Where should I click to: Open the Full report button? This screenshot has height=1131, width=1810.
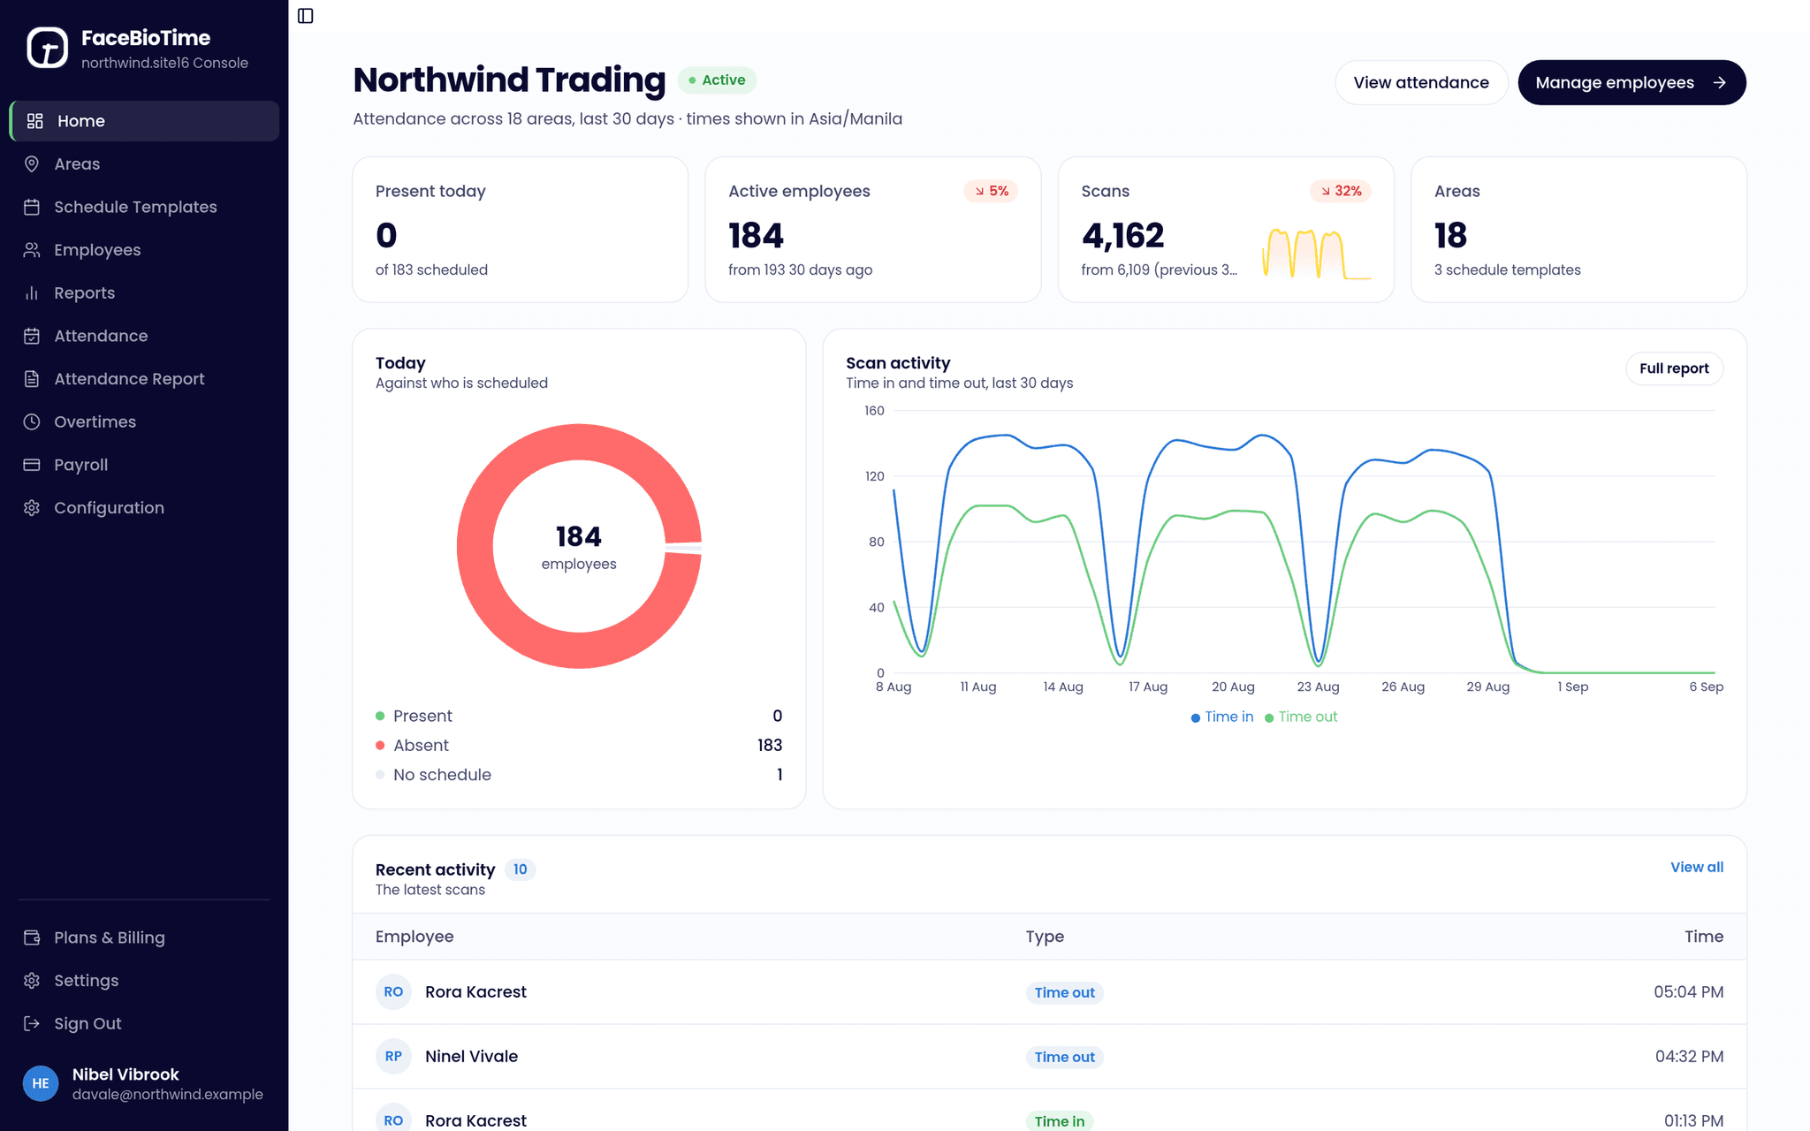point(1674,368)
